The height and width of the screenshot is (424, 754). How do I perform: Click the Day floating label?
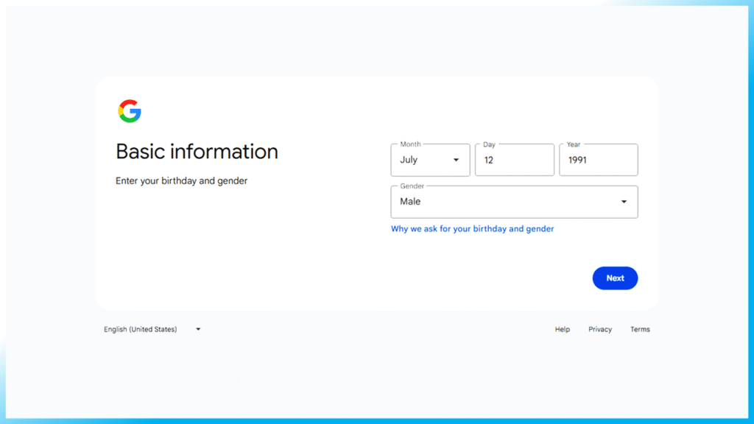[489, 144]
